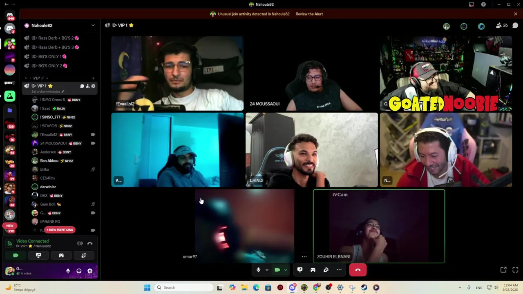Show hidden system tray icons
The image size is (523, 294).
coord(460,287)
